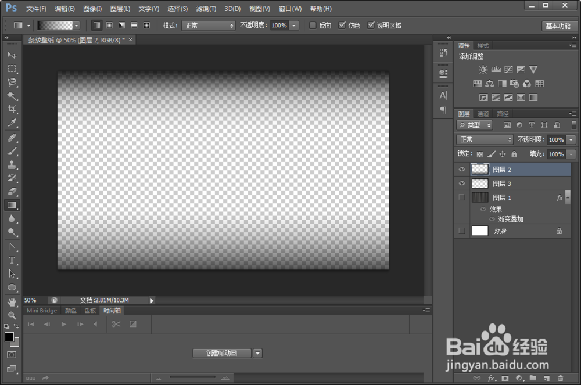The height and width of the screenshot is (385, 581).
Task: Select the History Brush tool
Action: (12, 178)
